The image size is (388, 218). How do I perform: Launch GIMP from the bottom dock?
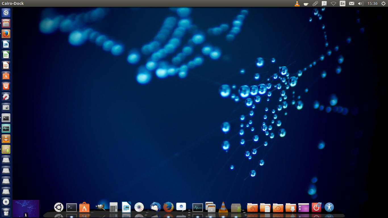[100, 207]
